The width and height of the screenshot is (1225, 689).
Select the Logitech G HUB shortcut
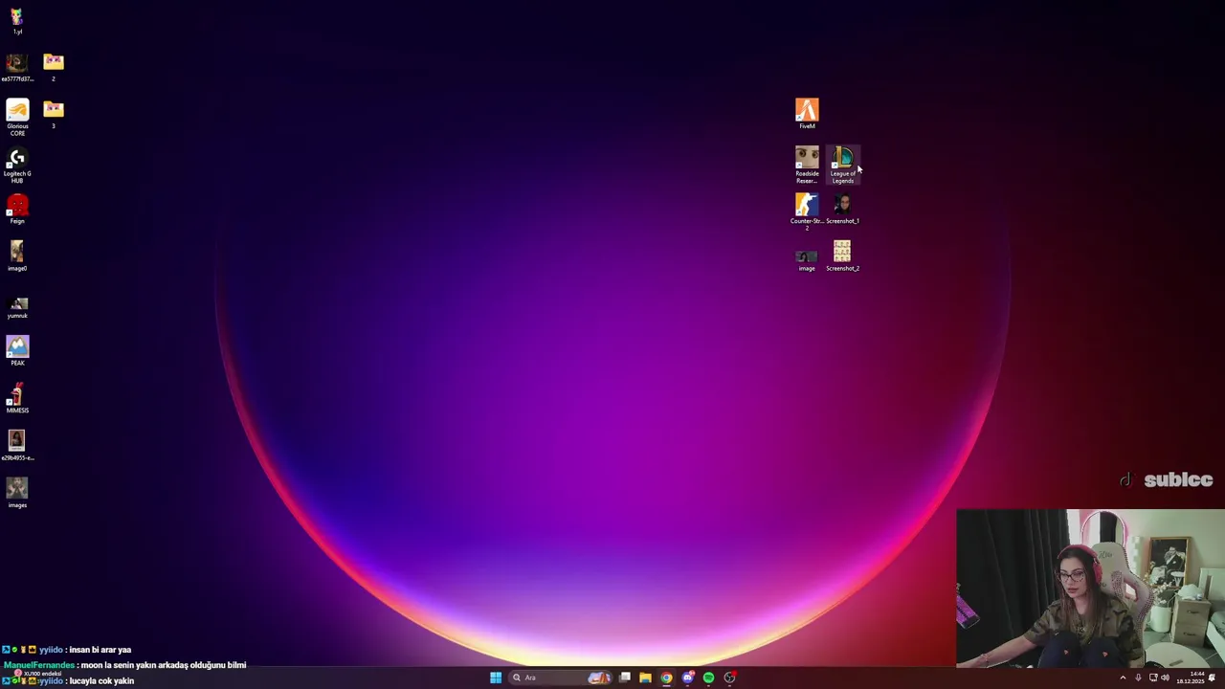point(17,165)
